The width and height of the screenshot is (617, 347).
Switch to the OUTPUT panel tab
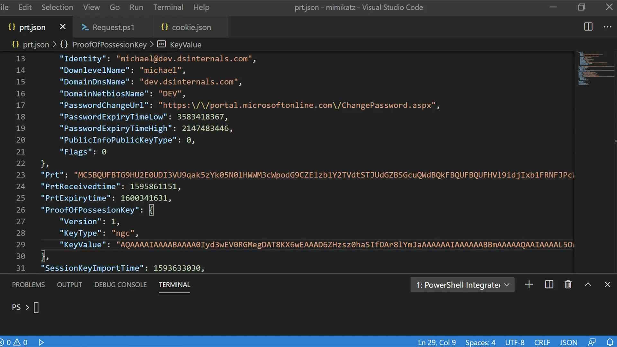coord(69,285)
